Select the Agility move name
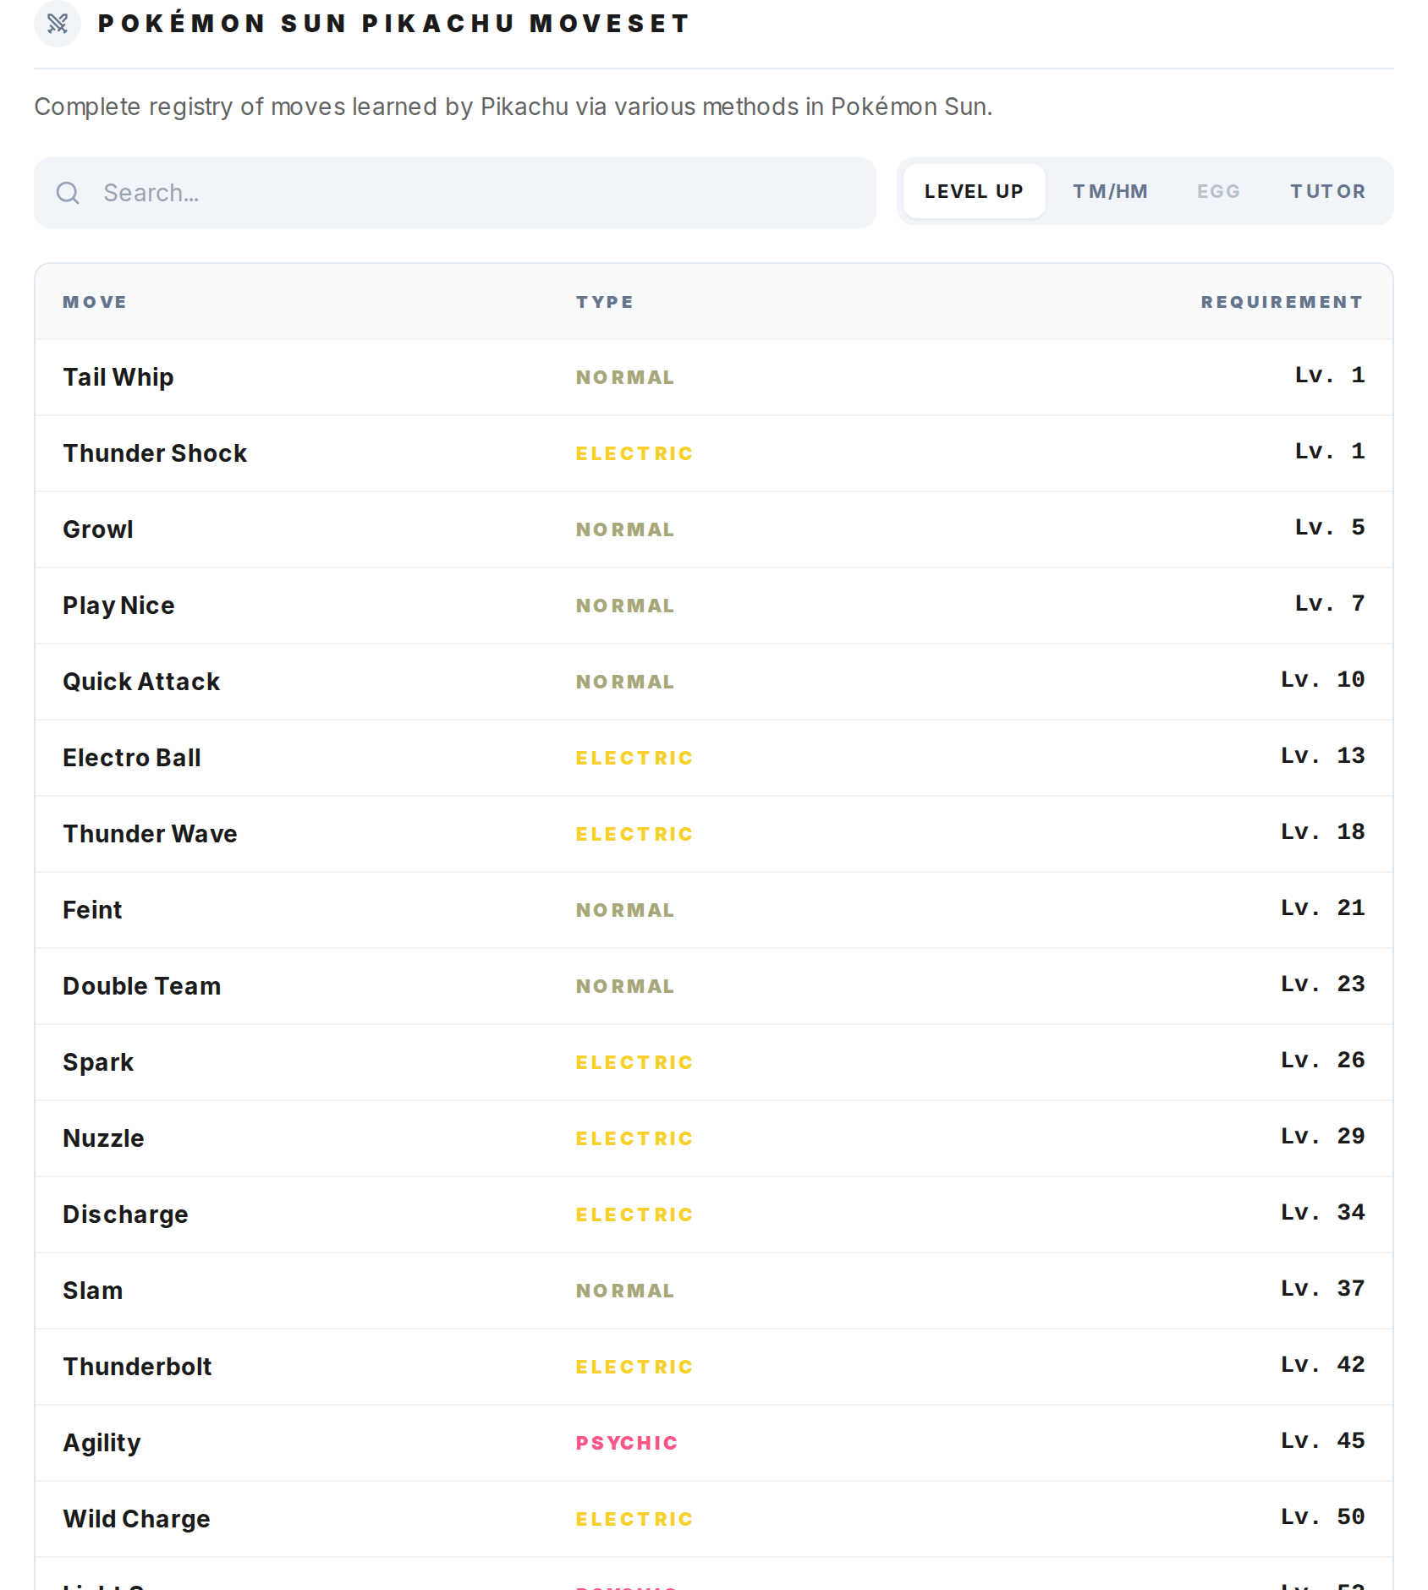The height and width of the screenshot is (1590, 1428). (102, 1443)
